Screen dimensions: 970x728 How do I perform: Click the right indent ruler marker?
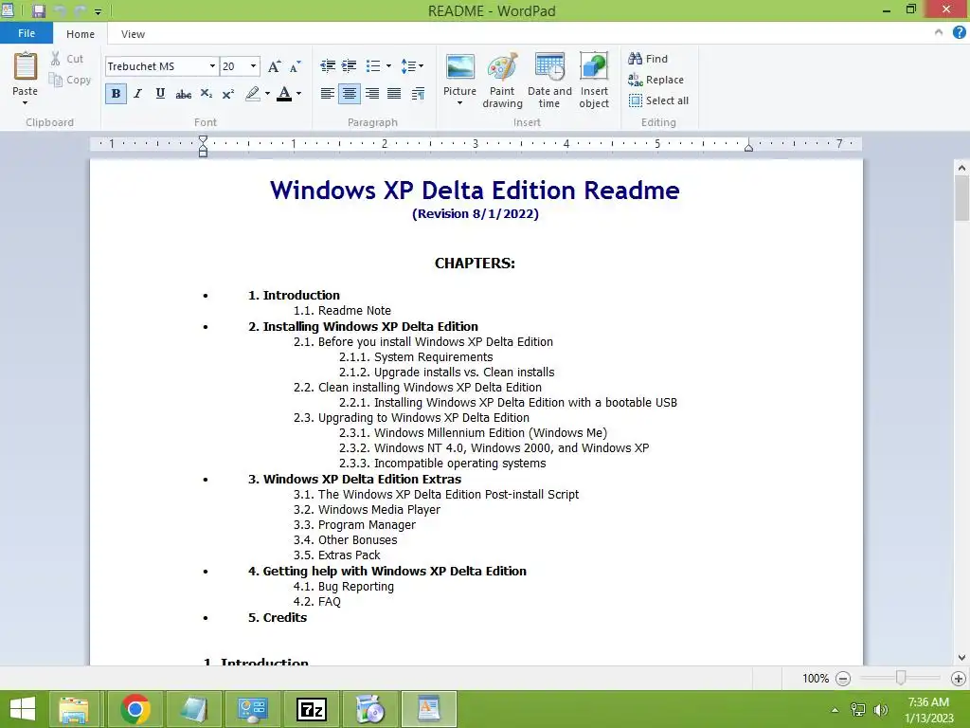(x=748, y=146)
